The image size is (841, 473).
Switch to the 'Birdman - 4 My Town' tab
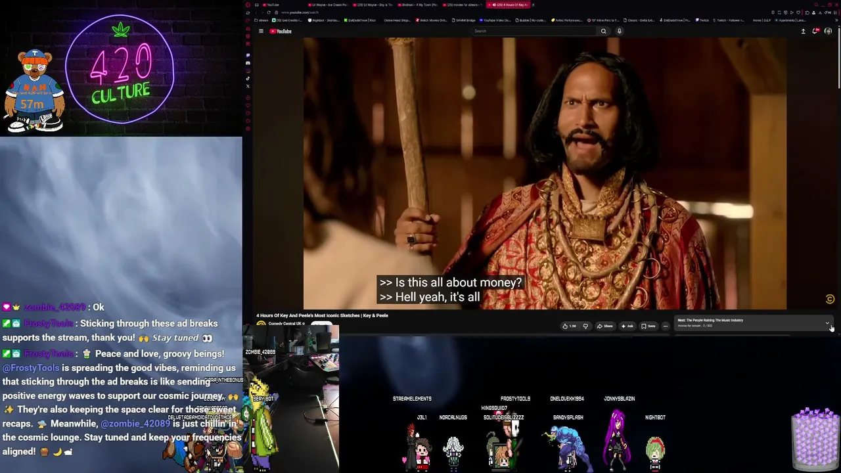tap(417, 5)
